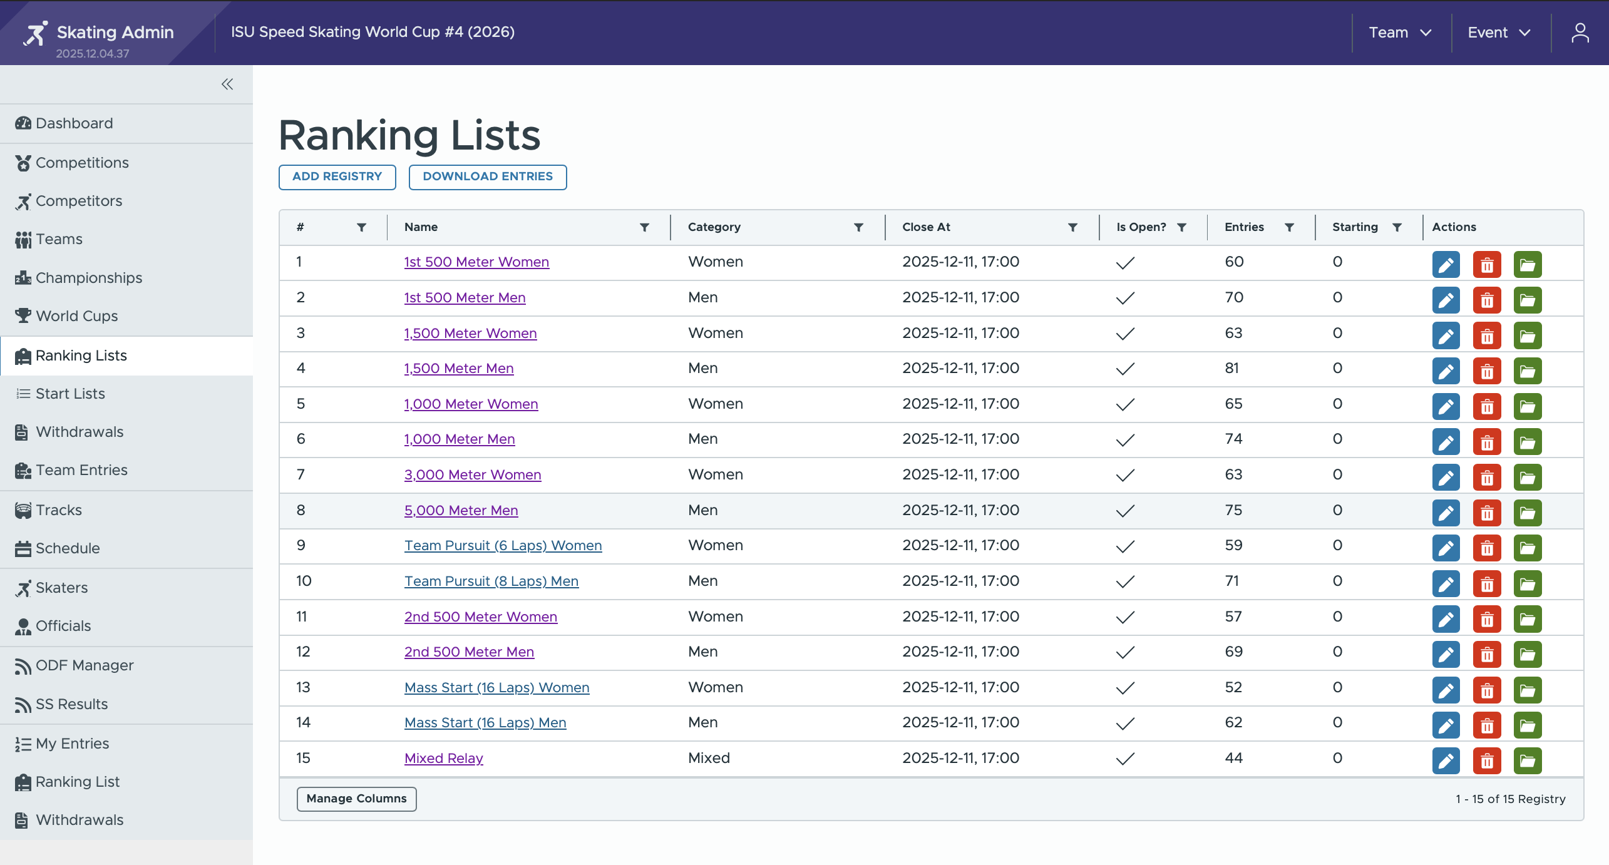Click the Manage Columns button
This screenshot has width=1609, height=865.
[356, 799]
